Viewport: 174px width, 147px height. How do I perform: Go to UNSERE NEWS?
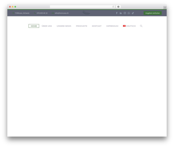[x=64, y=26]
